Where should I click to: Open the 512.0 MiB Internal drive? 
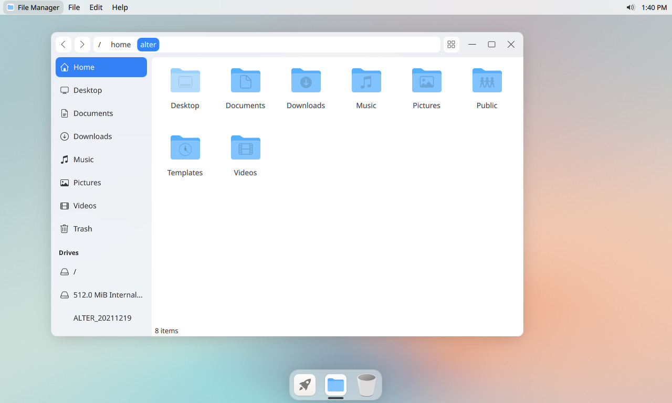101,295
